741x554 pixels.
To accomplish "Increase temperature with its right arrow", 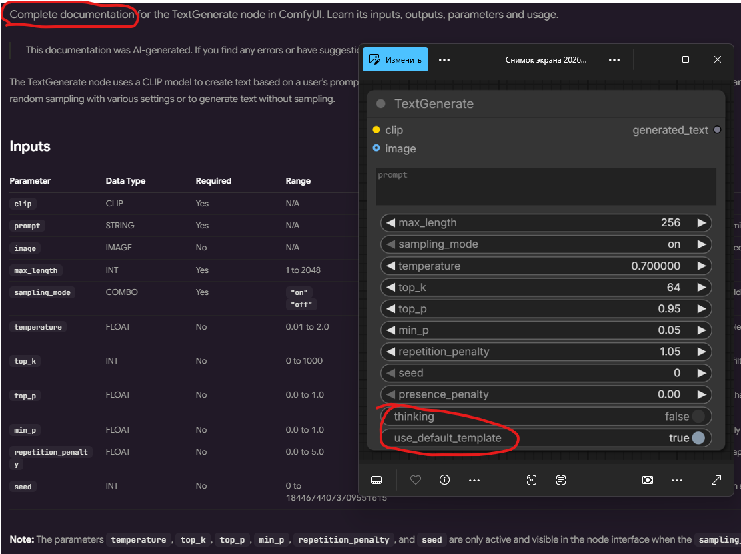I will [701, 266].
